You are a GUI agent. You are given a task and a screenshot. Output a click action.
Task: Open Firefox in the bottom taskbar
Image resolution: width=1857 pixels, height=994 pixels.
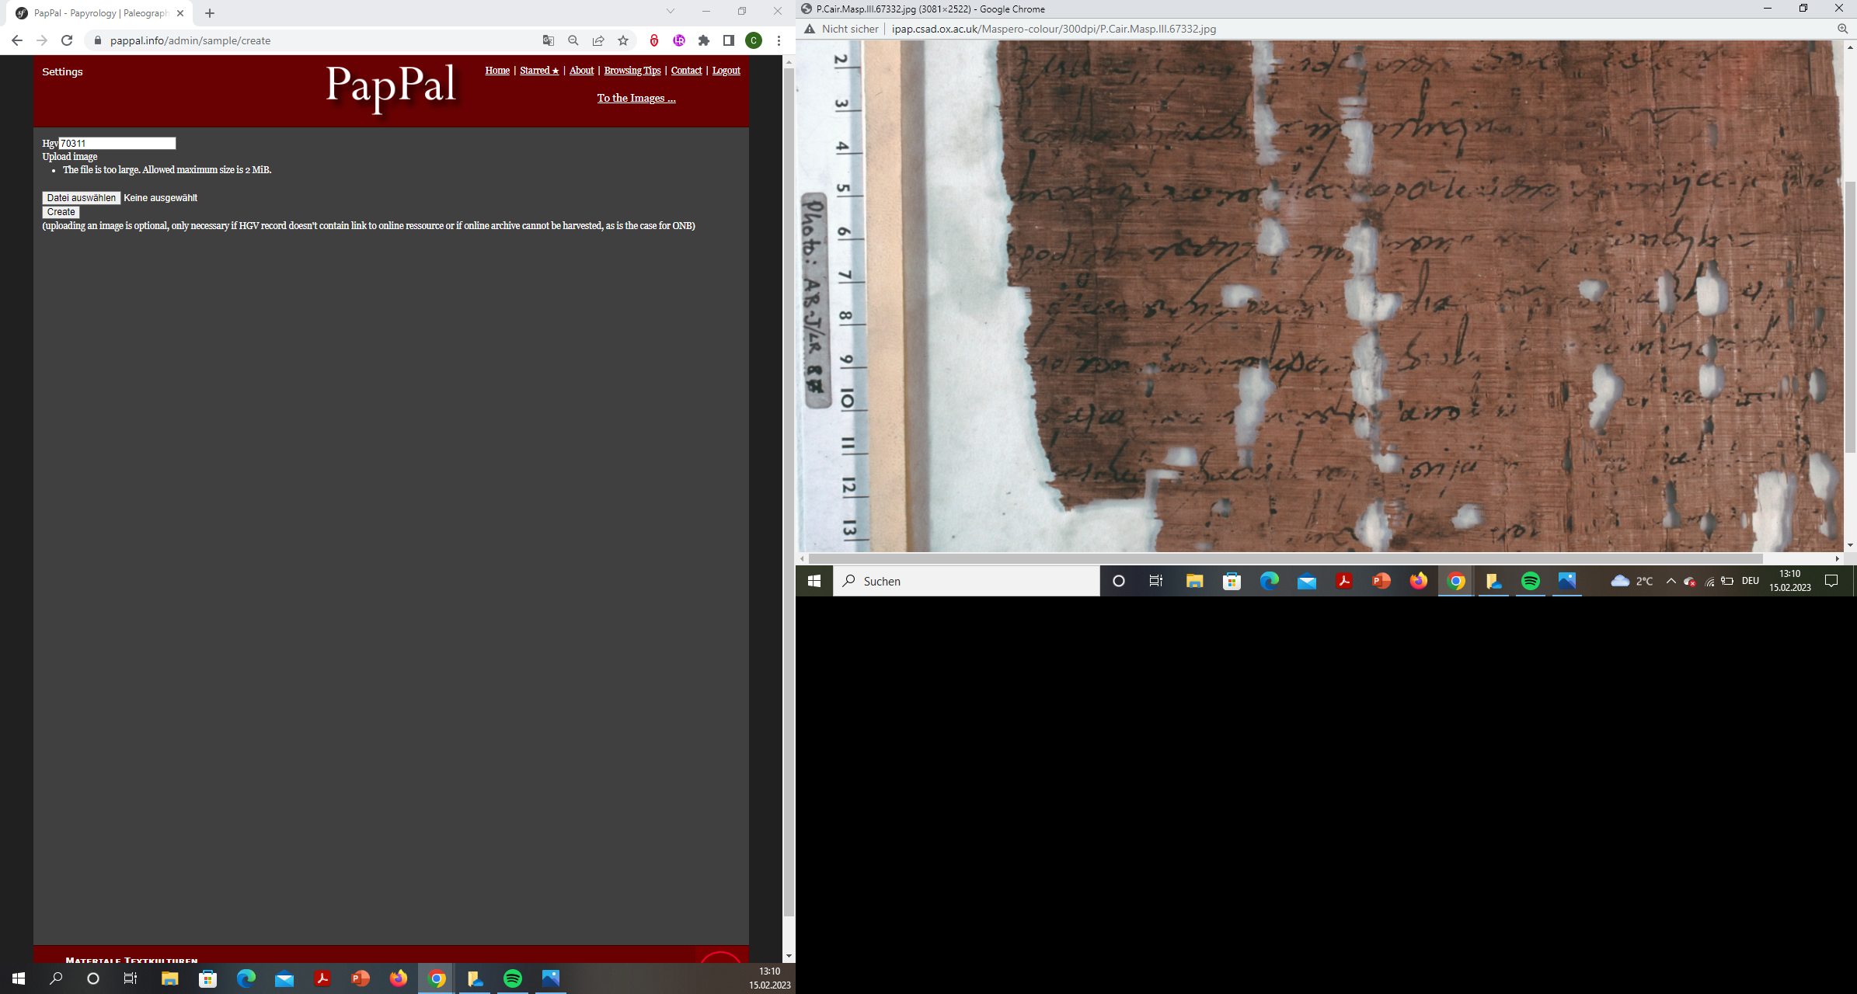(x=398, y=978)
